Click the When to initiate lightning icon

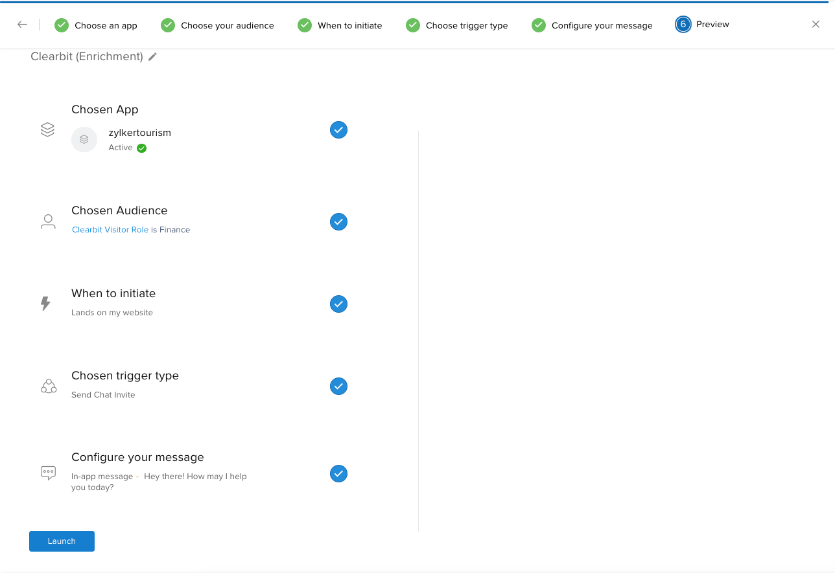pyautogui.click(x=45, y=304)
